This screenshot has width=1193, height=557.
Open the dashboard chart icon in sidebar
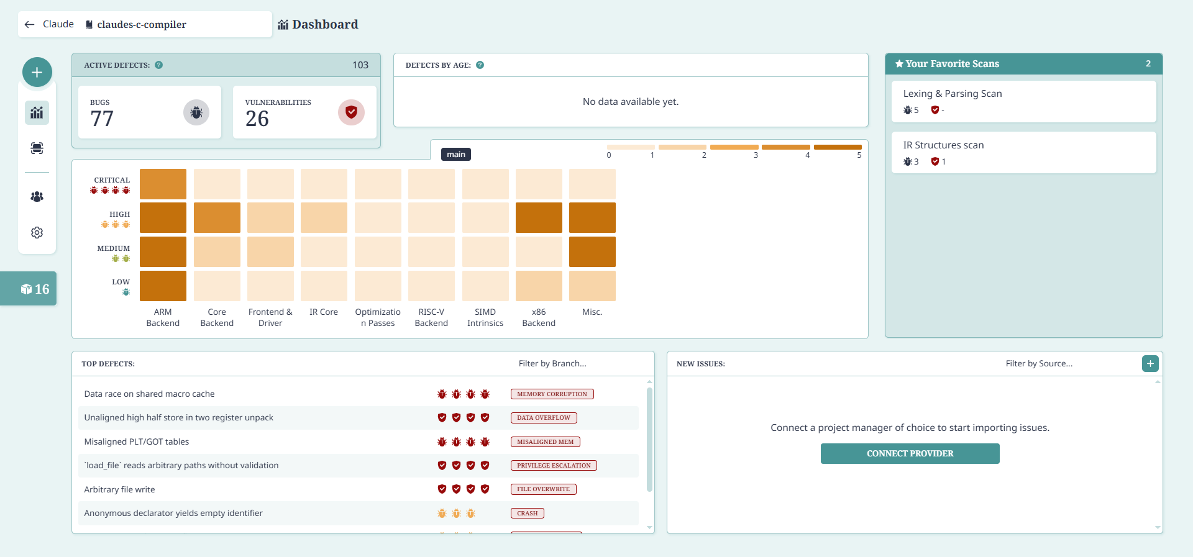tap(37, 112)
